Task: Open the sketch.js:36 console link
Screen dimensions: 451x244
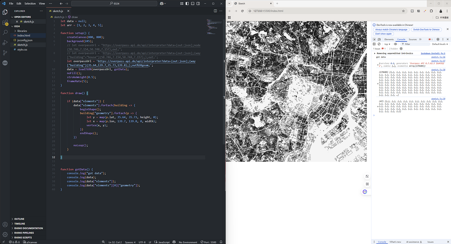Action: pos(438,57)
